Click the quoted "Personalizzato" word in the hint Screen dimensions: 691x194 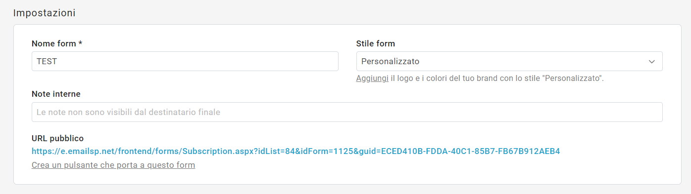tap(573, 78)
